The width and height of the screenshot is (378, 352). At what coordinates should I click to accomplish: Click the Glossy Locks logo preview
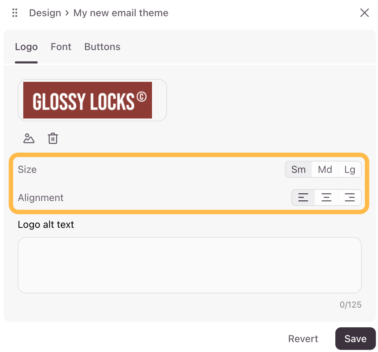[88, 100]
